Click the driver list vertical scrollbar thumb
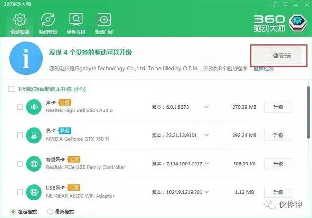This screenshot has height=218, width=312. click(x=308, y=112)
